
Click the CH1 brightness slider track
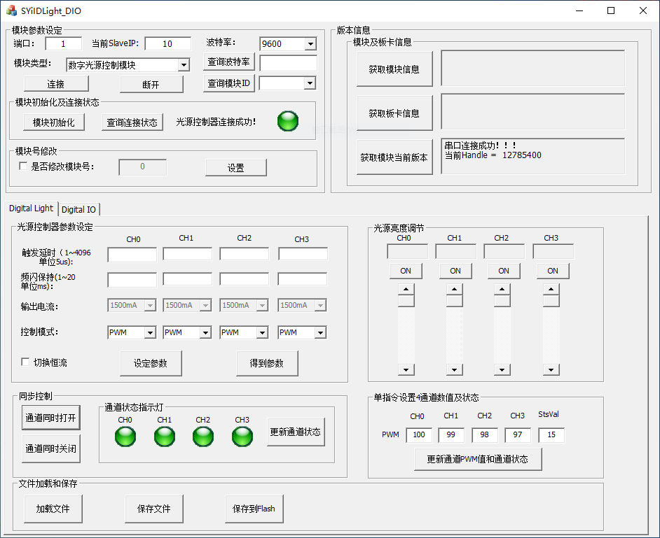click(x=455, y=336)
